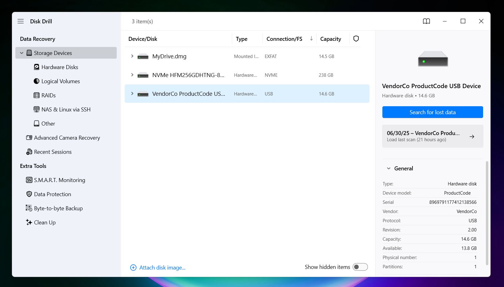
Task: Click the plus icon beside Attach disk image
Action: [133, 267]
